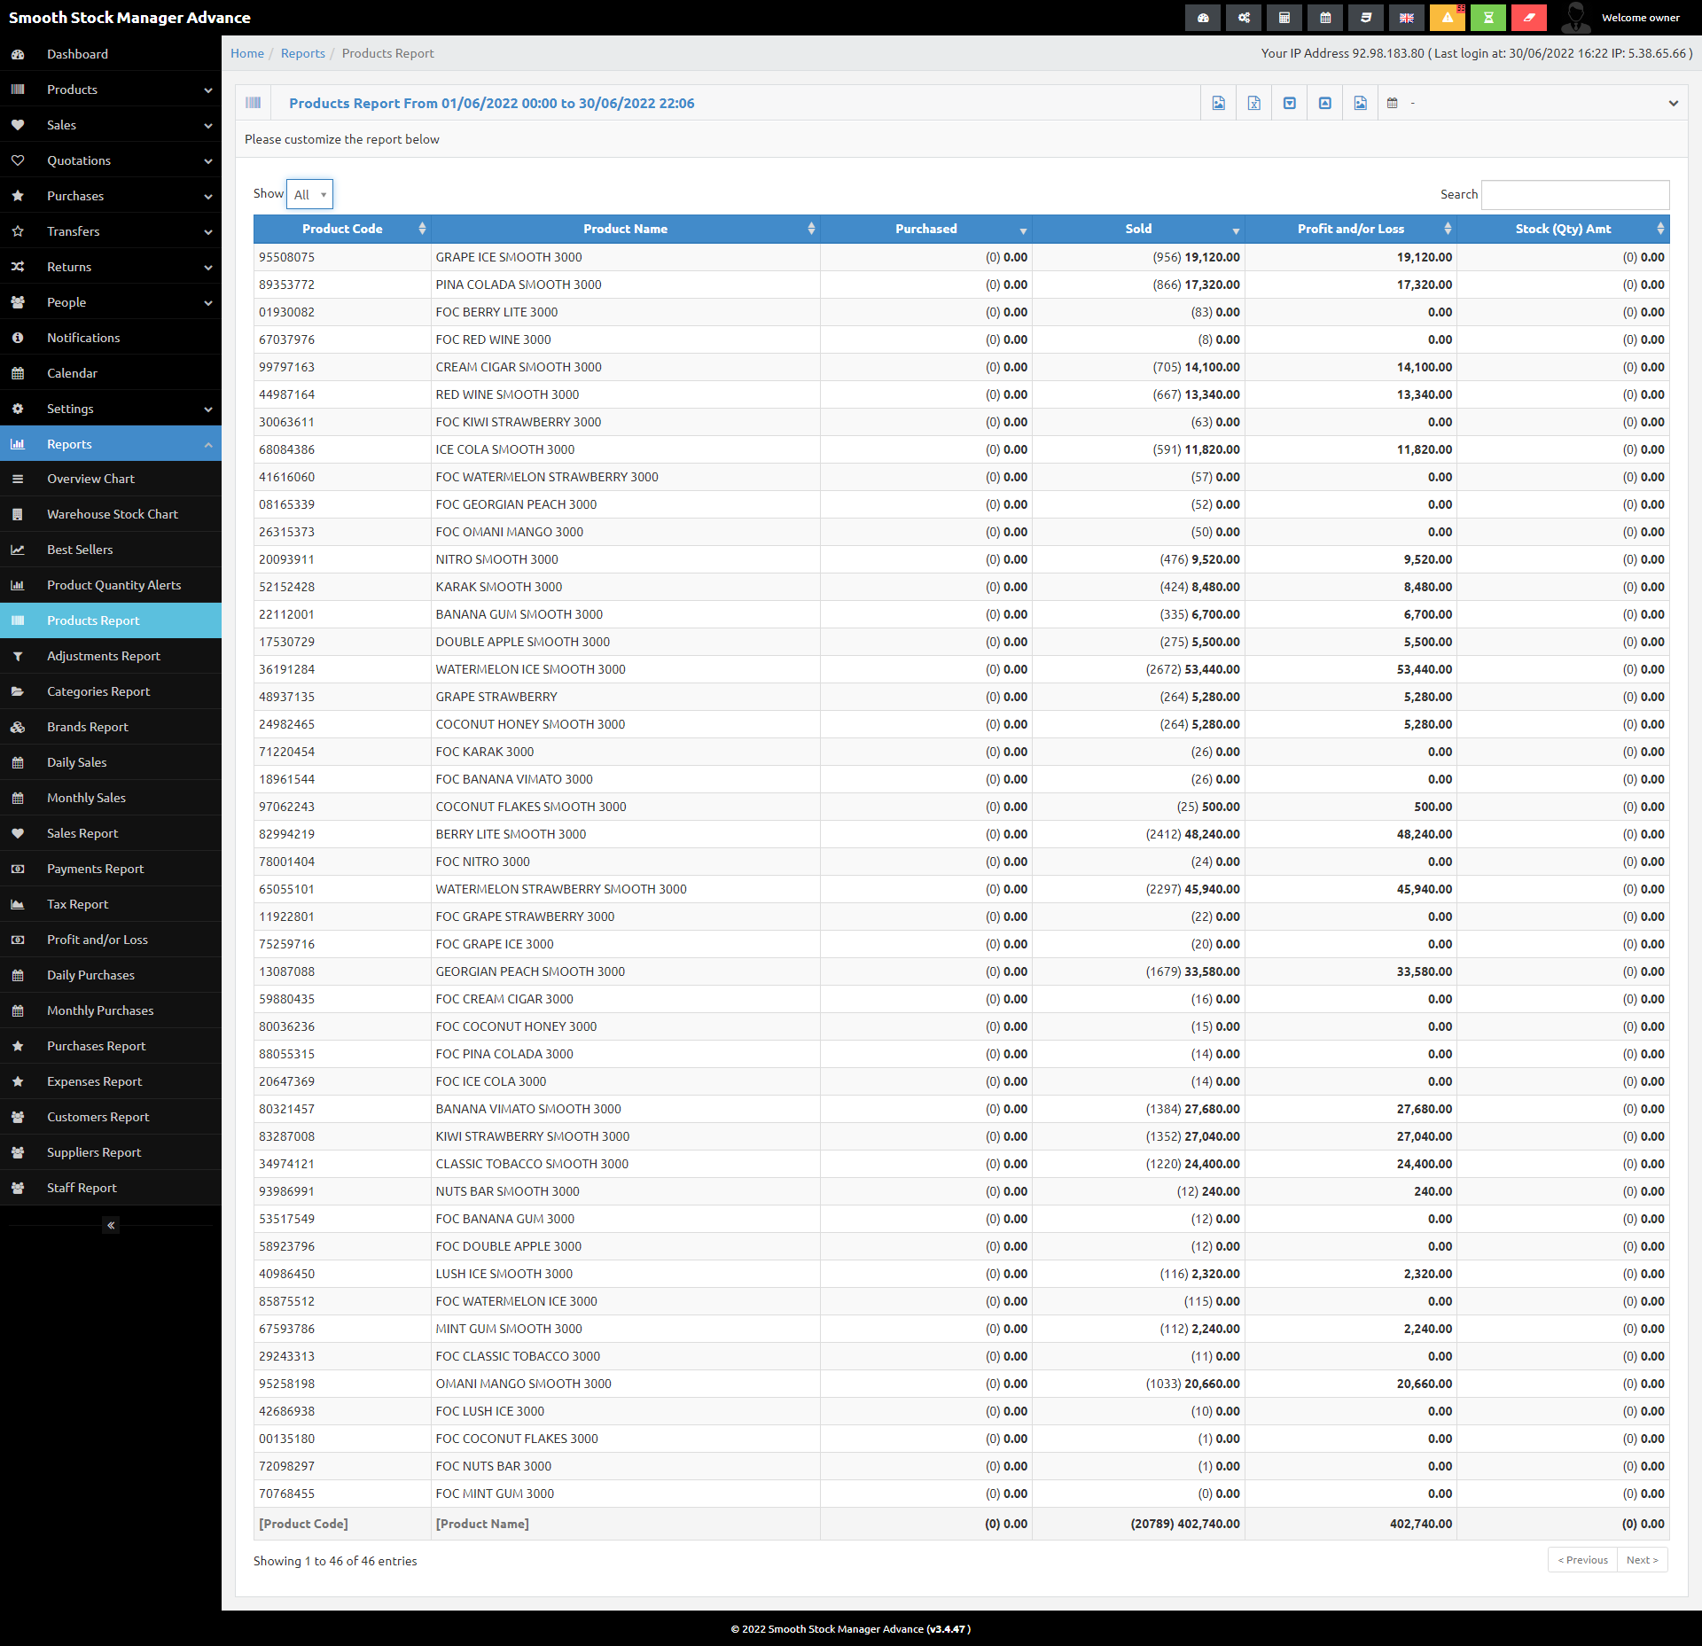Viewport: 1702px width, 1646px height.
Task: Open the Monthly Sales report
Action: 111,798
